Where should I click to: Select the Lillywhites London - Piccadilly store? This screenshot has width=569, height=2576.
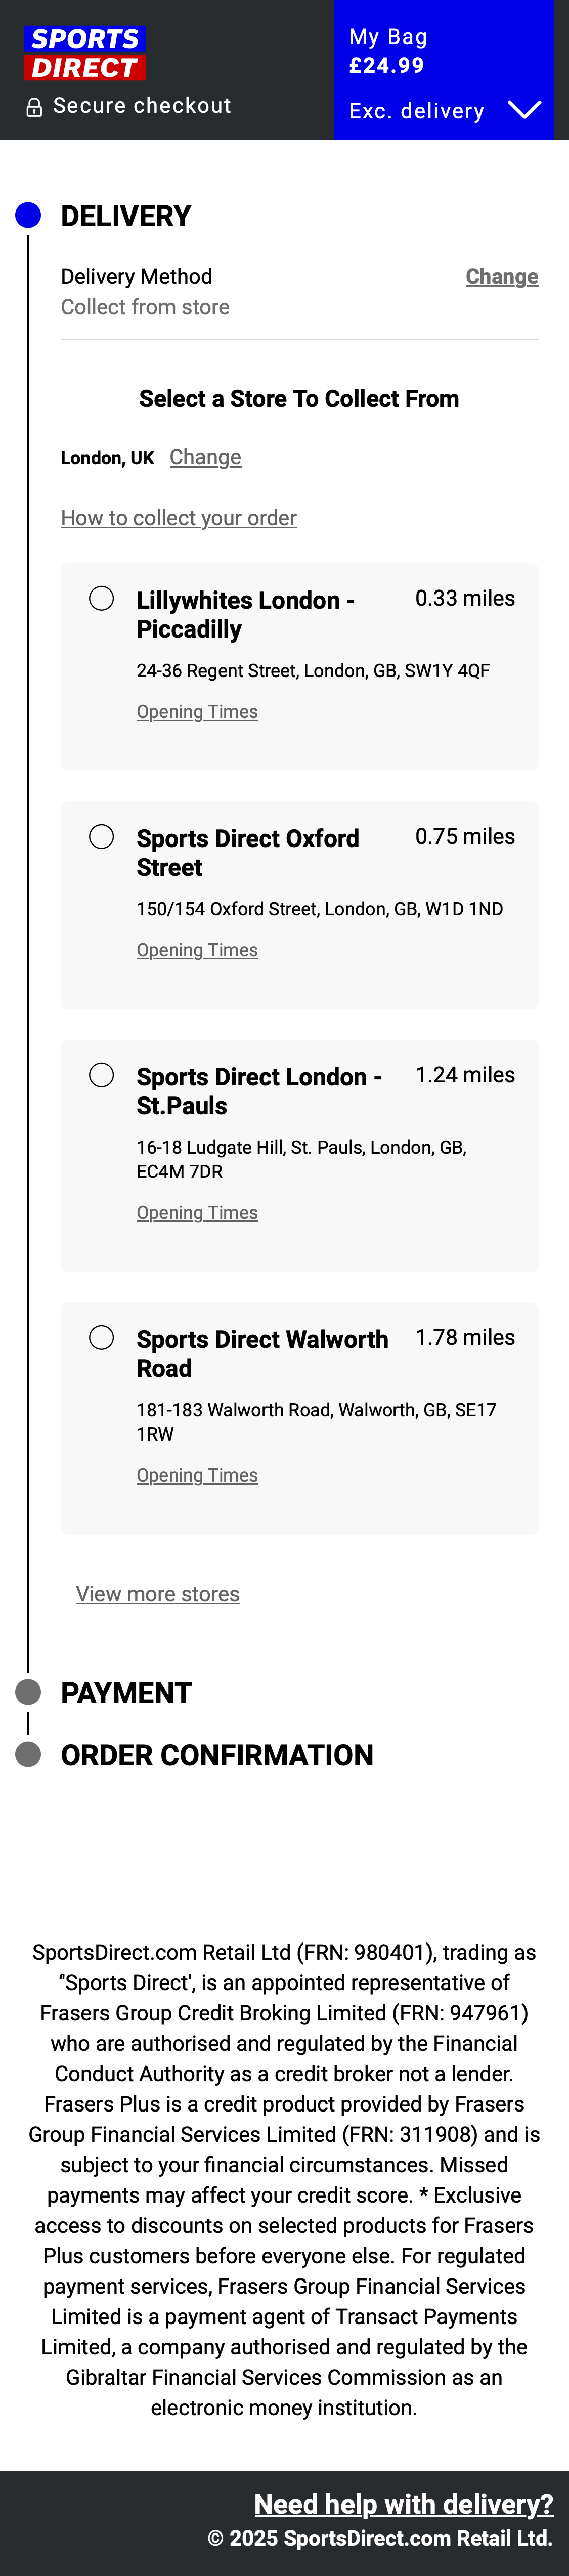coord(102,597)
